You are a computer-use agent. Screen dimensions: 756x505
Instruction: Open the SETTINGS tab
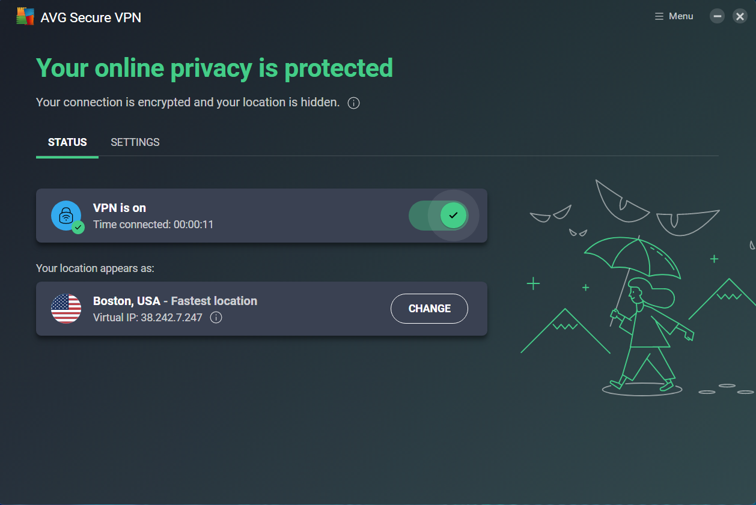click(135, 142)
